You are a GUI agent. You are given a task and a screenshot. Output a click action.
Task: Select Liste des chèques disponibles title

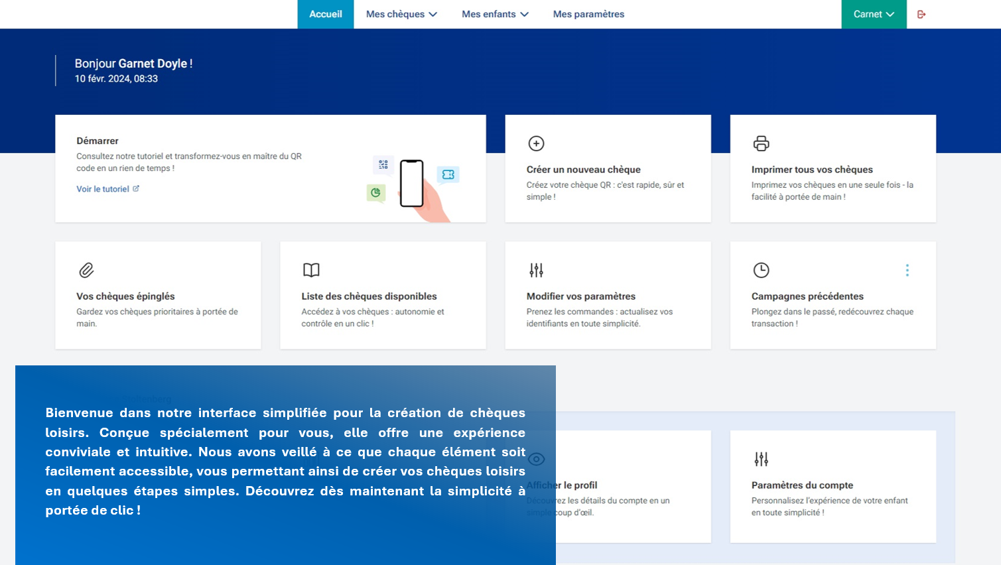pos(369,296)
